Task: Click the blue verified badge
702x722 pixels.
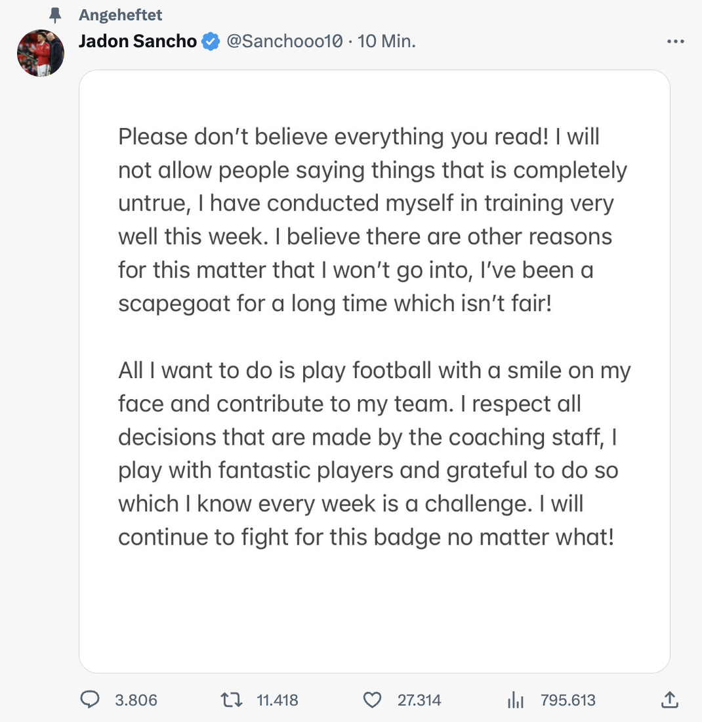Action: tap(211, 41)
